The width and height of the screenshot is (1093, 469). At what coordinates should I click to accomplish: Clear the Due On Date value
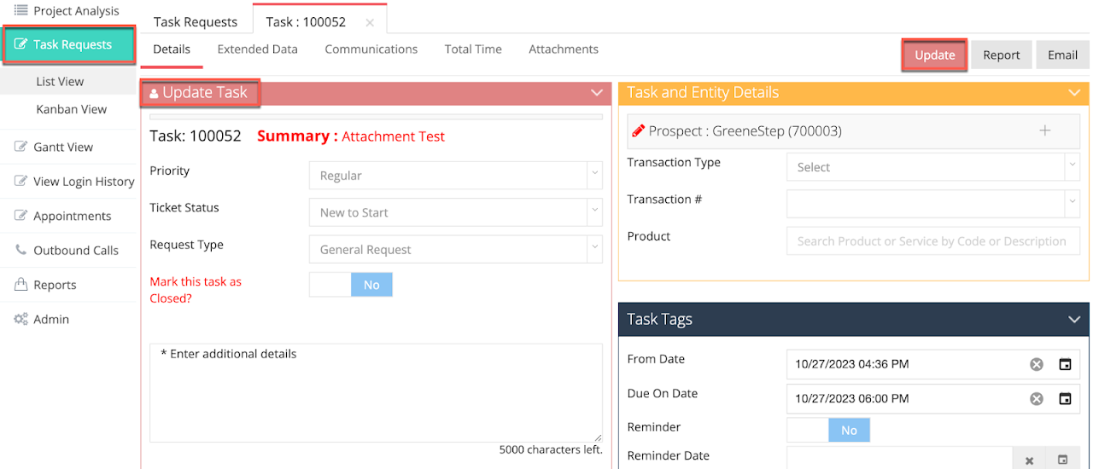[x=1036, y=398]
